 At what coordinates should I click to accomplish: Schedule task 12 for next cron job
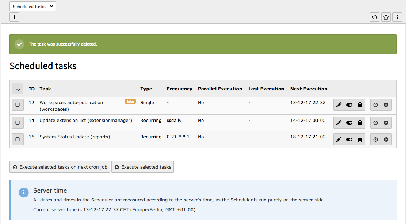coord(376,105)
